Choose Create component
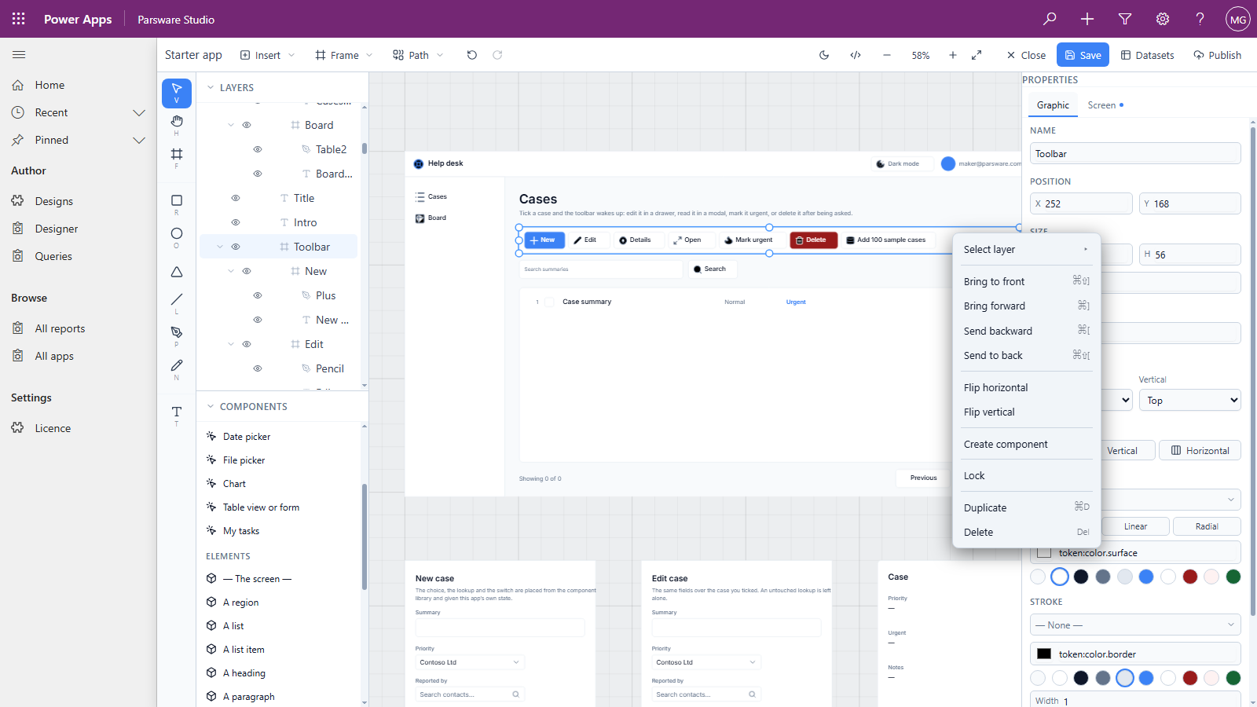The image size is (1257, 707). click(1026, 444)
